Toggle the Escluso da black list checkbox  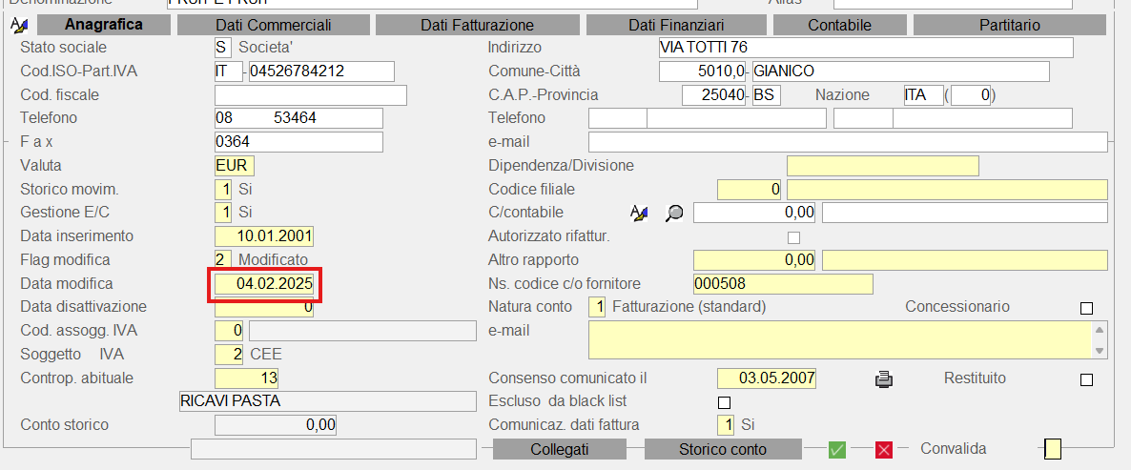click(x=723, y=402)
